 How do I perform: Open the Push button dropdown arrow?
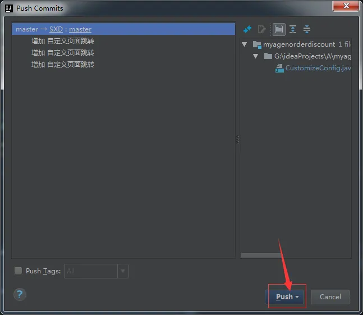click(297, 297)
